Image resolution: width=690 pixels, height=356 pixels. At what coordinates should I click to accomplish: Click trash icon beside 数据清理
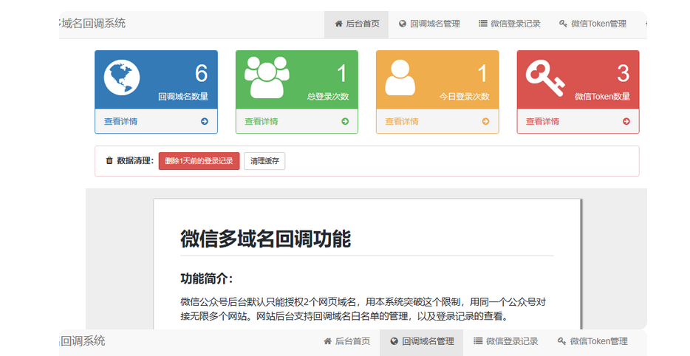pyautogui.click(x=109, y=160)
